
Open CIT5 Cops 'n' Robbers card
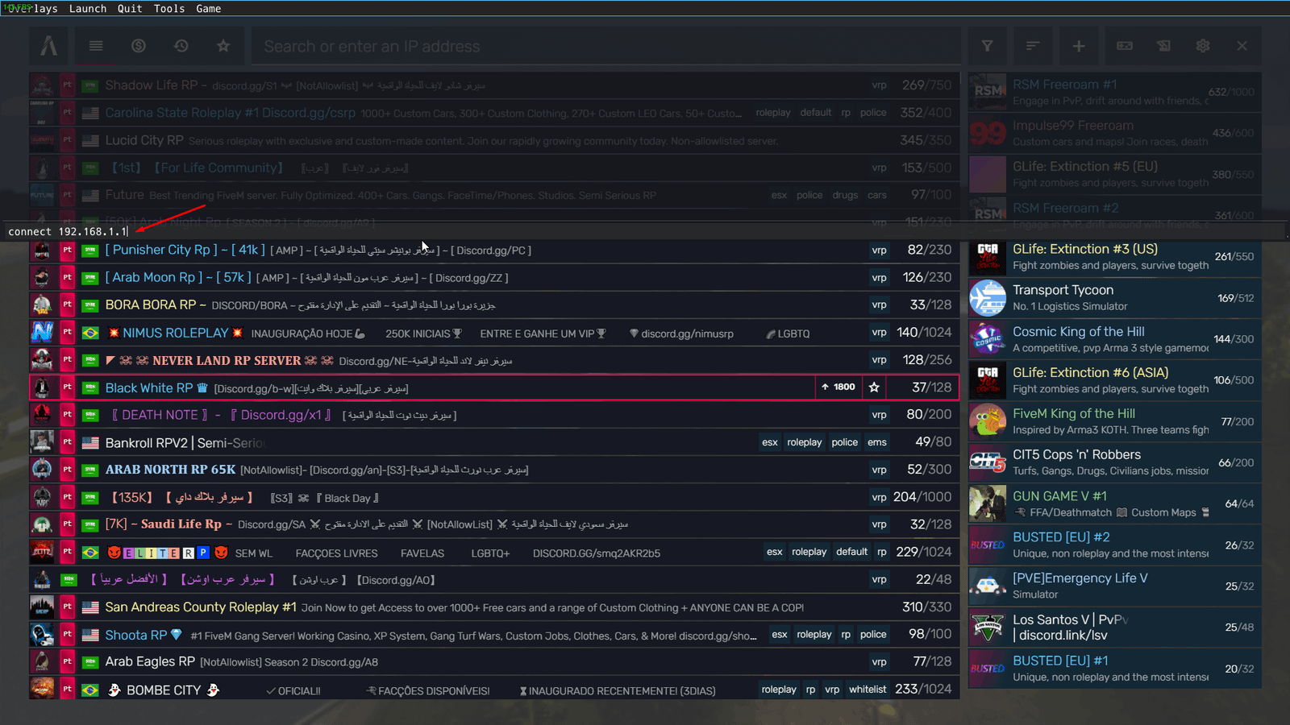(x=1114, y=462)
